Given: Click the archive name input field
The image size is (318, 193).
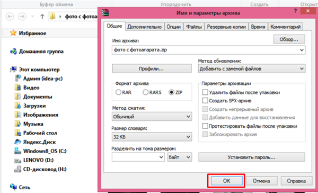Looking at the screenshot, I should pyautogui.click(x=208, y=50).
